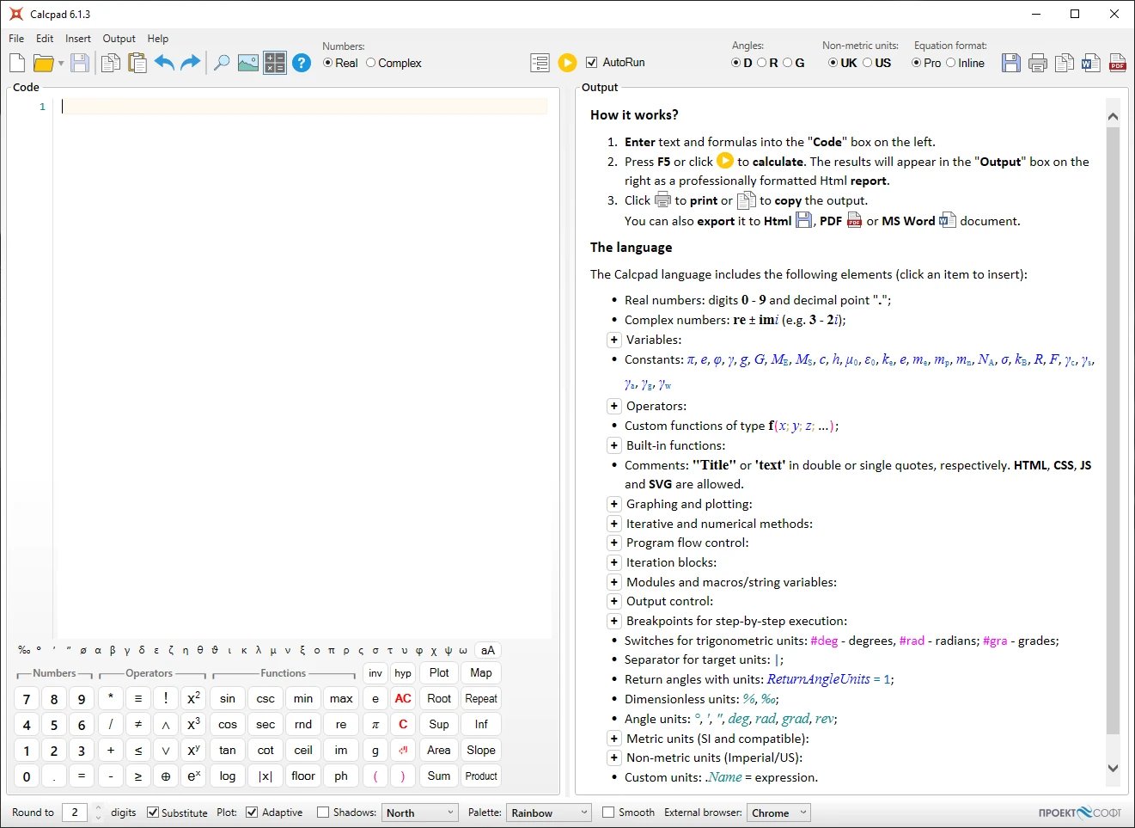The image size is (1135, 828).
Task: Enable the Shadows checkbox
Action: 323,813
